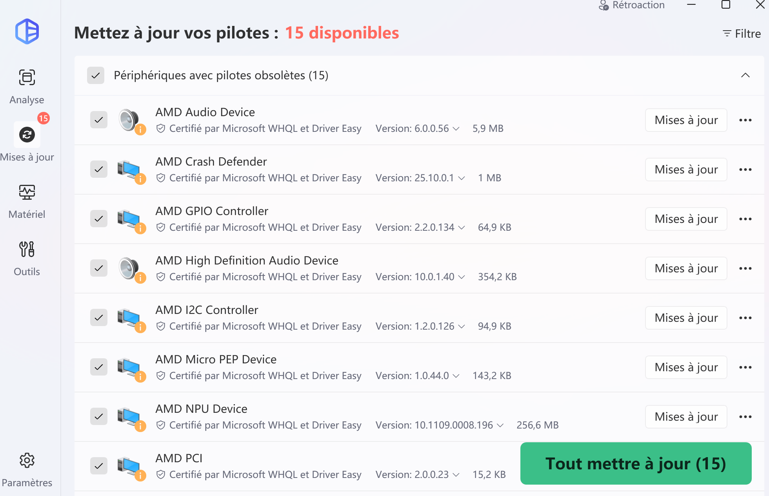Open more options for AMD GPIO Controller
769x496 pixels.
(x=745, y=219)
